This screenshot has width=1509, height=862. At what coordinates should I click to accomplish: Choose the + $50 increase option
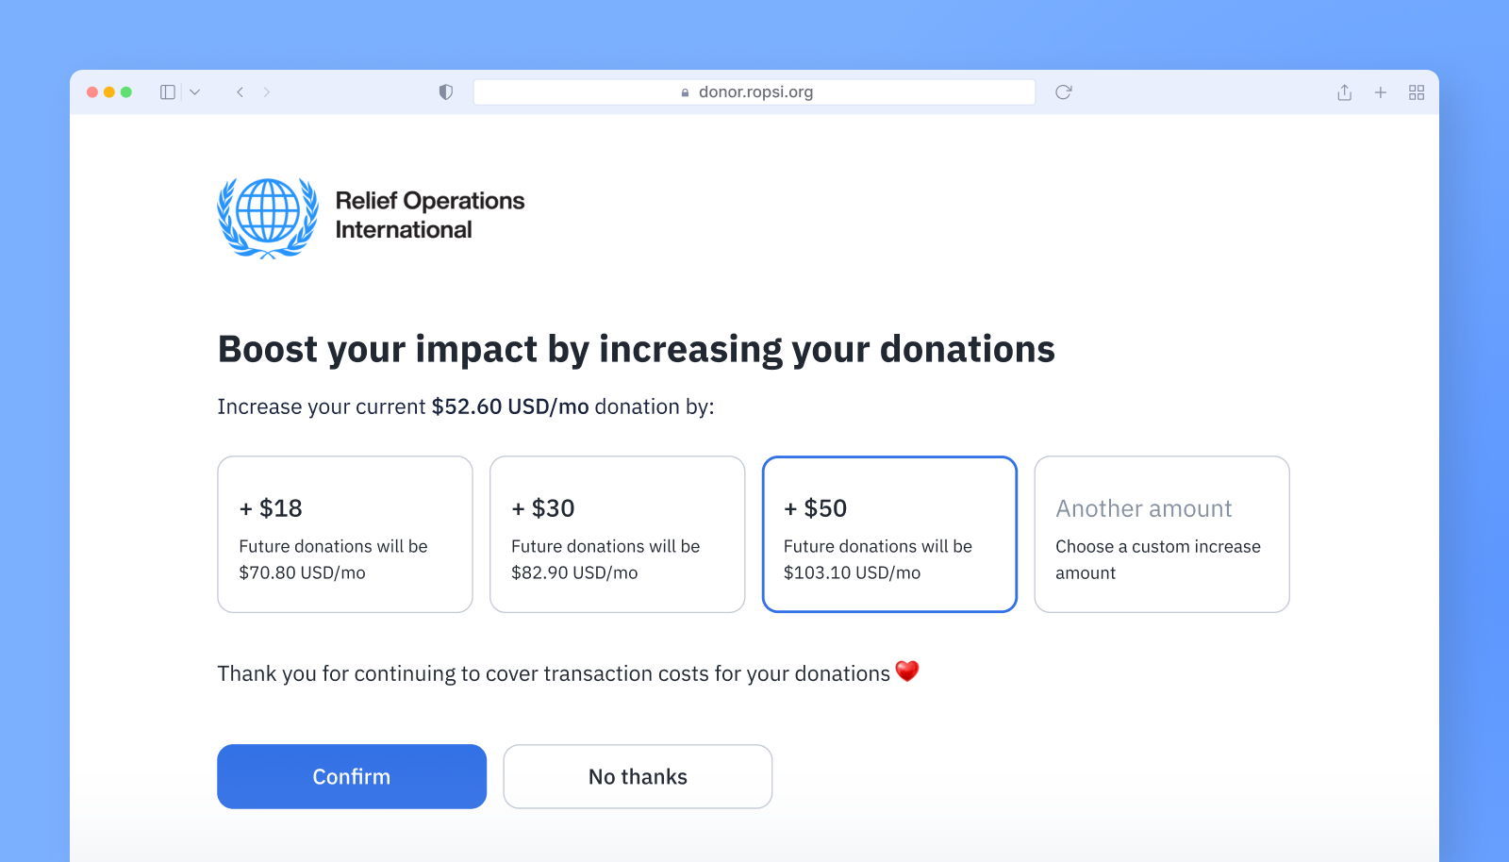pos(889,535)
